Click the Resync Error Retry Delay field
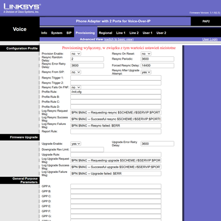The height and width of the screenshot is (221, 221). (87, 65)
